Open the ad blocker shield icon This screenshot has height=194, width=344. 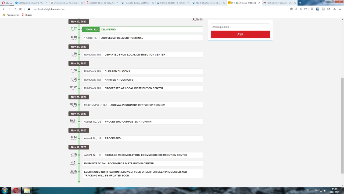point(296,9)
